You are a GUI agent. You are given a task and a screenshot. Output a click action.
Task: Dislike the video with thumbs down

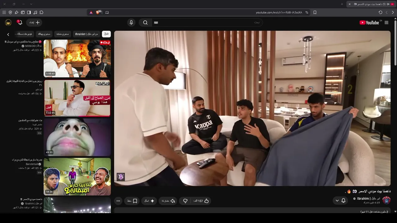coord(185,201)
